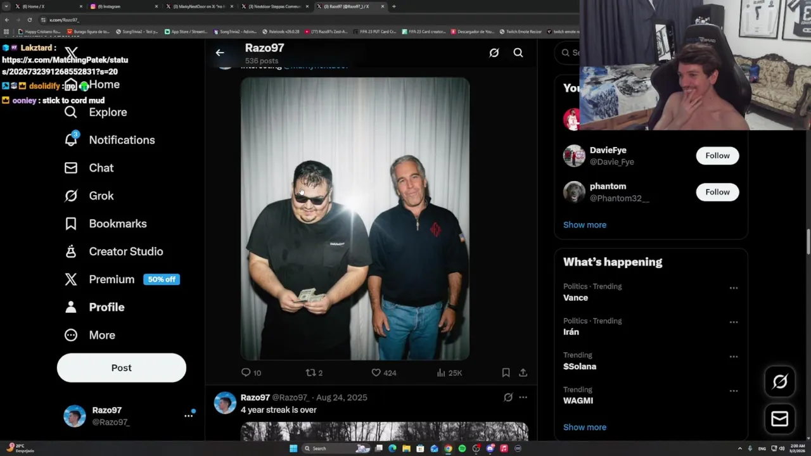Click the Post button
811x456 pixels.
point(122,368)
